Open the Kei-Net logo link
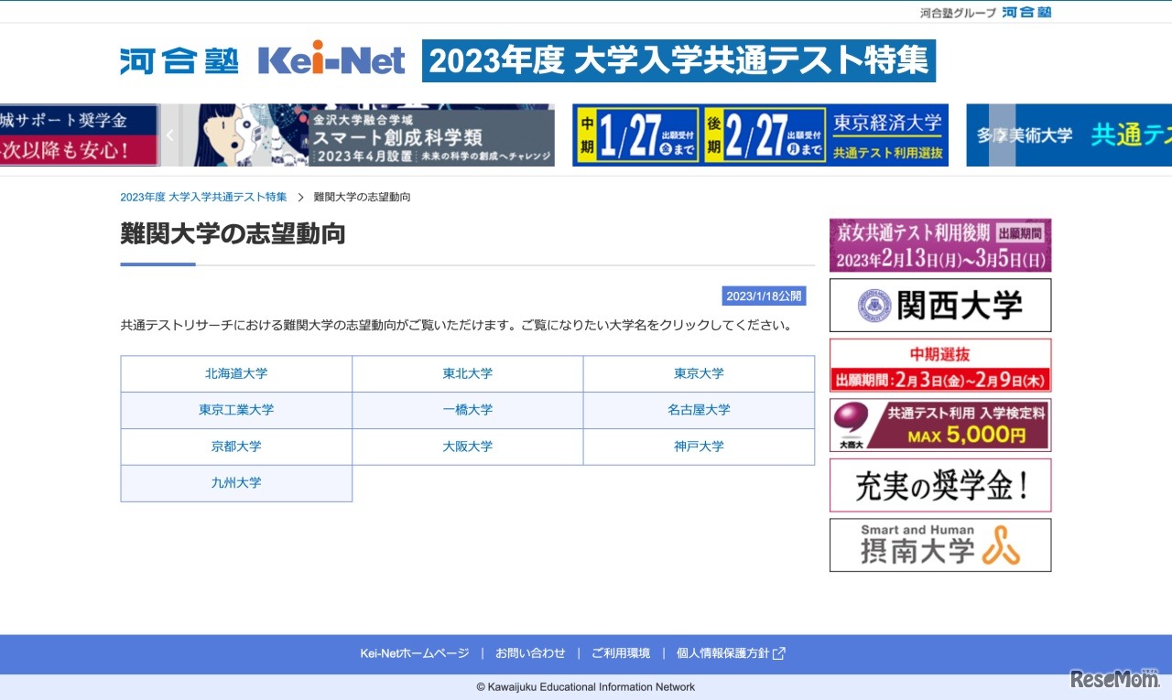The image size is (1172, 700). pyautogui.click(x=331, y=60)
